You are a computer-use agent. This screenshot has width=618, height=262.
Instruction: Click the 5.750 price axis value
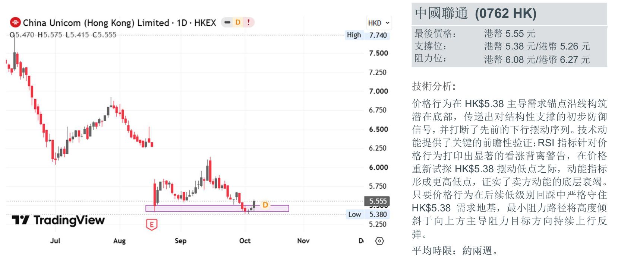coord(378,186)
